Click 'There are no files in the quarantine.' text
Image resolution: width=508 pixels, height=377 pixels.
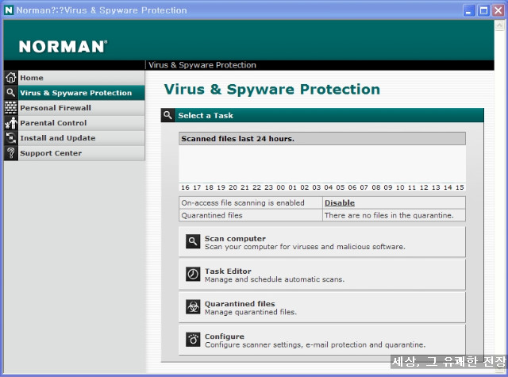point(389,215)
